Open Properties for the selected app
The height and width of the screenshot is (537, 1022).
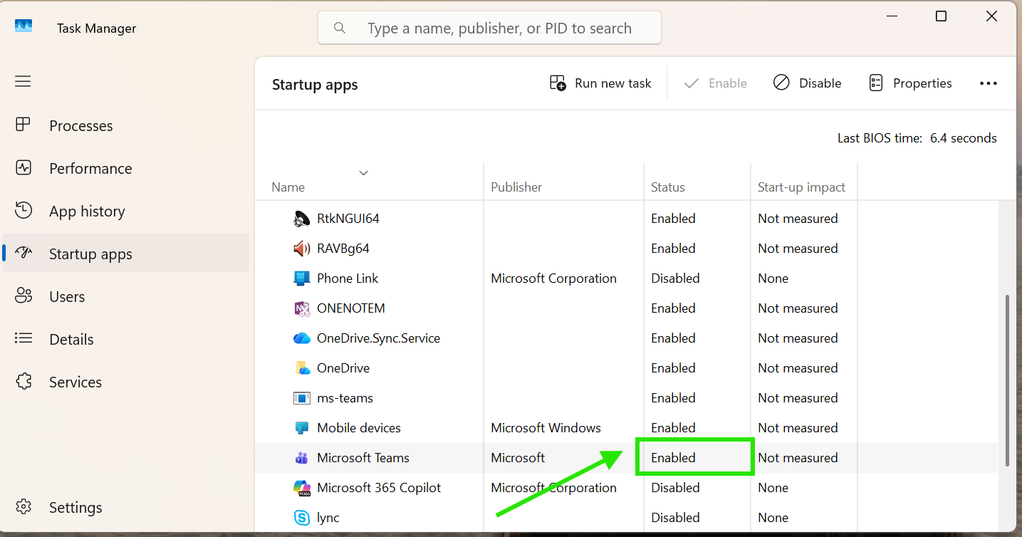tap(910, 83)
